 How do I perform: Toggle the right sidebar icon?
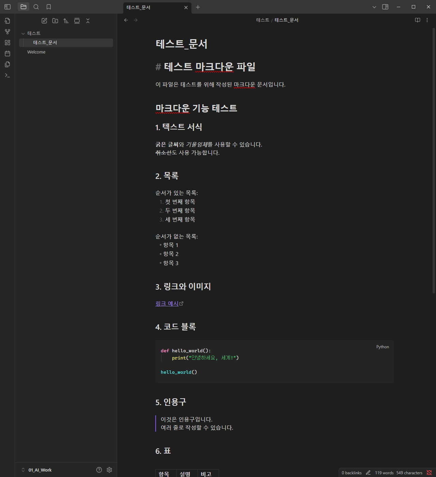tap(385, 7)
